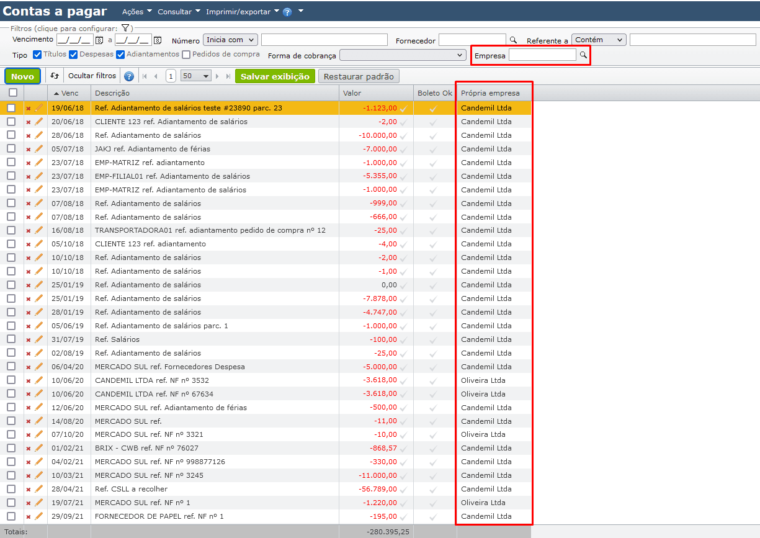Open the help icon in the header
The height and width of the screenshot is (538, 760).
[x=287, y=12]
